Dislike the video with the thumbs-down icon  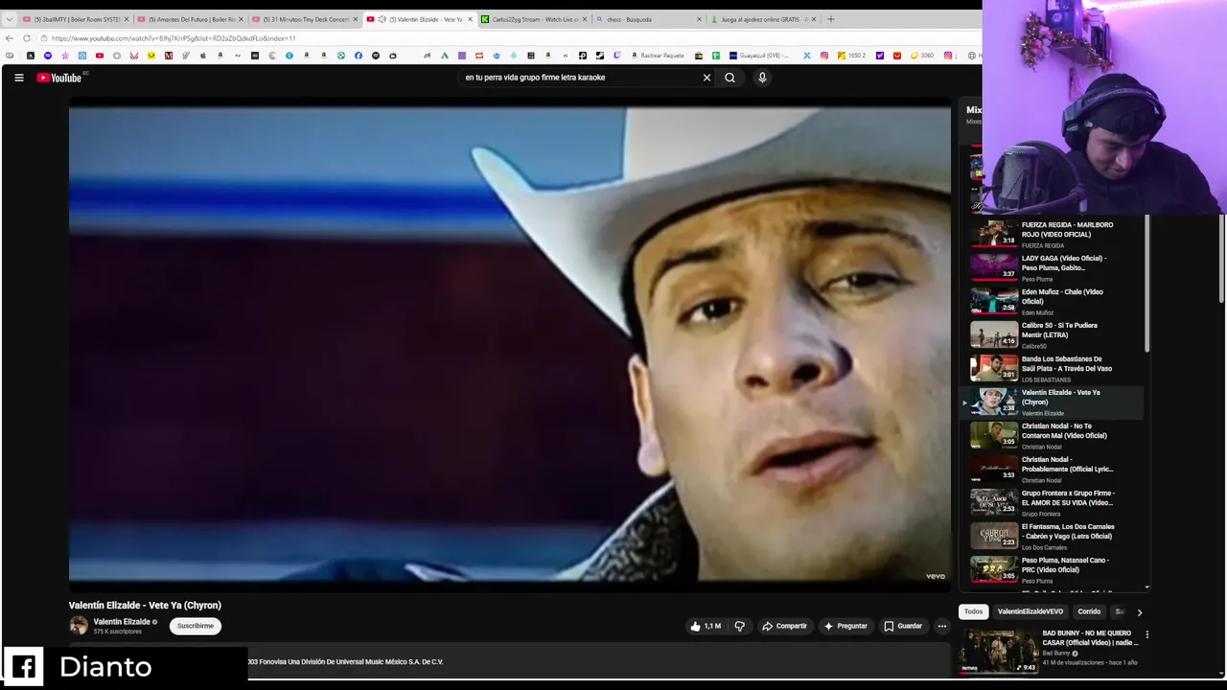point(739,626)
